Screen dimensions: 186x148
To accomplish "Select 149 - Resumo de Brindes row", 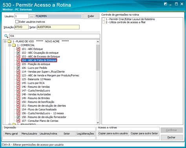I will coord(36,98).
